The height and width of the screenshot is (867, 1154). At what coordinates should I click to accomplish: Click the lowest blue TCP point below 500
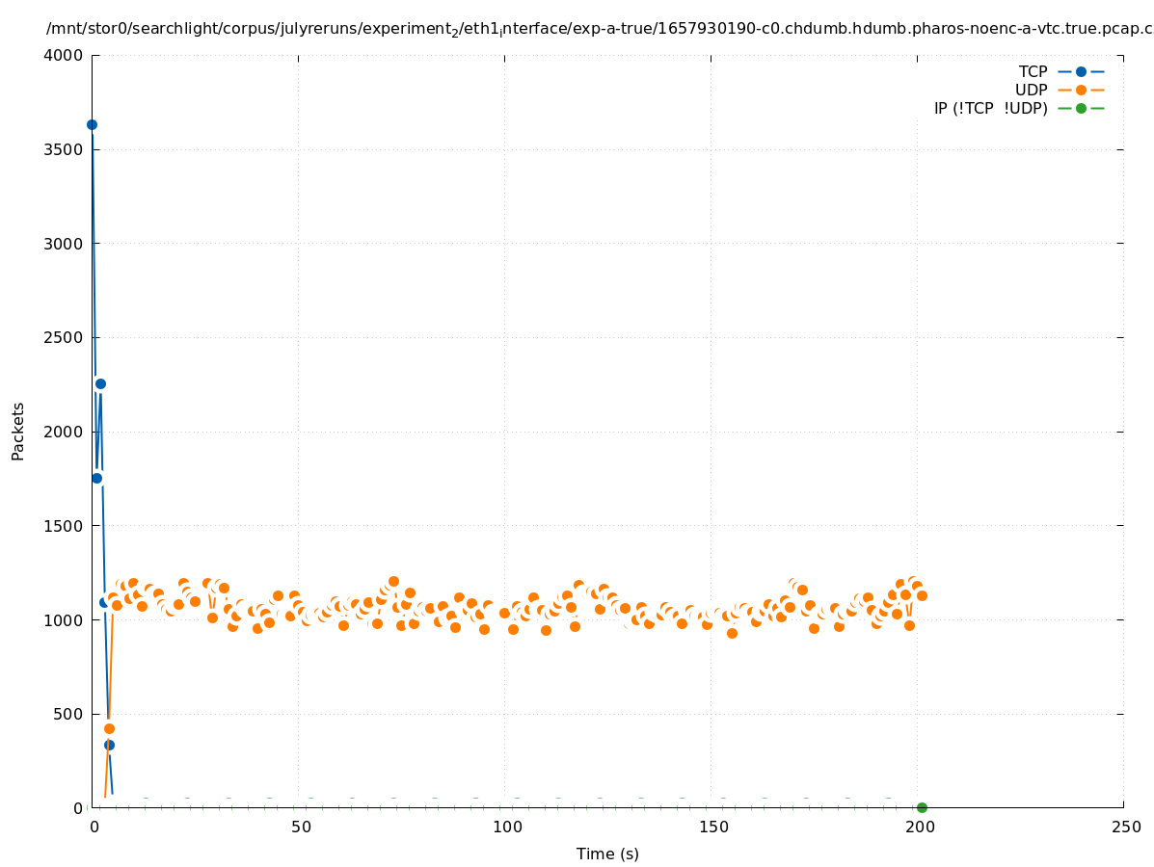pyautogui.click(x=109, y=745)
